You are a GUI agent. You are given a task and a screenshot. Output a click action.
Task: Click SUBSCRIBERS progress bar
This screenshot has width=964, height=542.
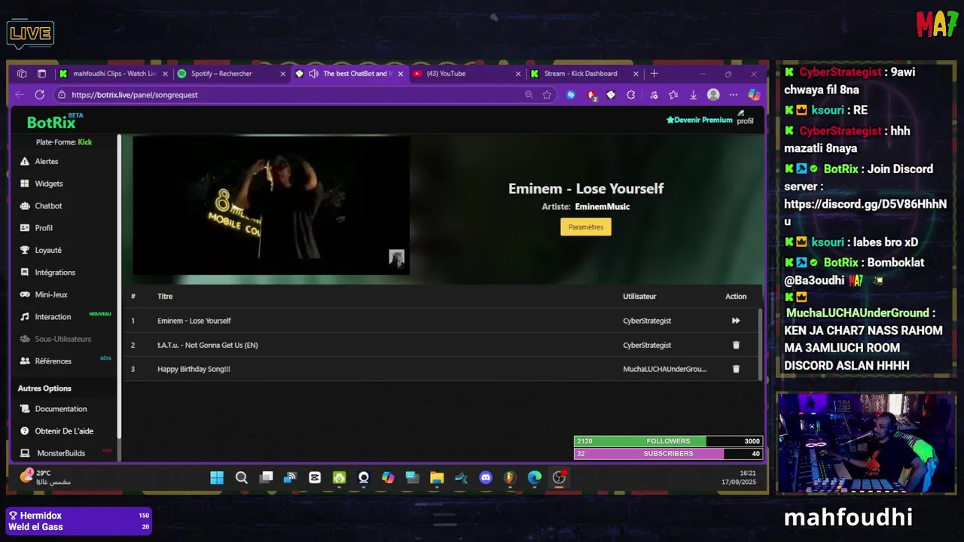click(x=668, y=454)
